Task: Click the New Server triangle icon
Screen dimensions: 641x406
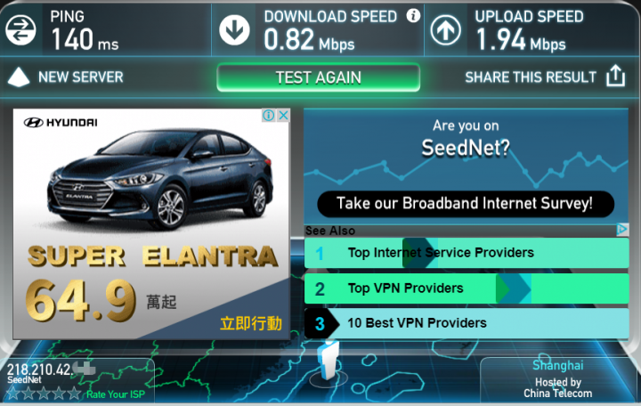Action: 19,77
